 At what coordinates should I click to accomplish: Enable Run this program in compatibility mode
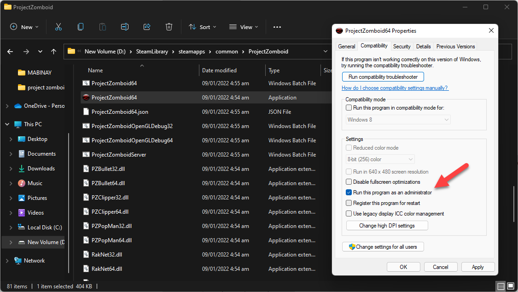click(x=349, y=108)
